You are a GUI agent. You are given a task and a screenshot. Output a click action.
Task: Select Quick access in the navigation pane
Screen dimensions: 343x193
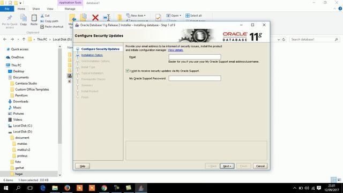20,49
